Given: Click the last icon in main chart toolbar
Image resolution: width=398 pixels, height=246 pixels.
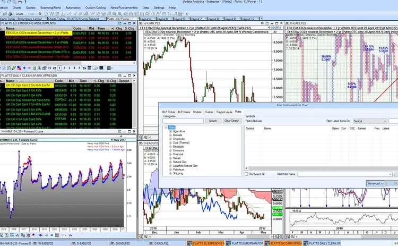Looking at the screenshot, I should pos(180,14).
